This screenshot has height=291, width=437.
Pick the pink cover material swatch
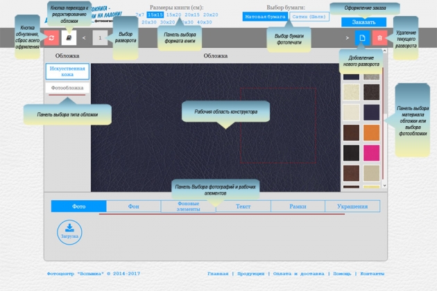[372, 153]
